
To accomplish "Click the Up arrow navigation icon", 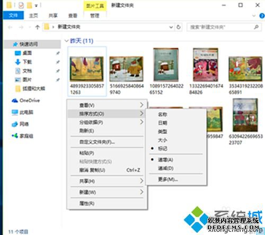I will [37, 27].
